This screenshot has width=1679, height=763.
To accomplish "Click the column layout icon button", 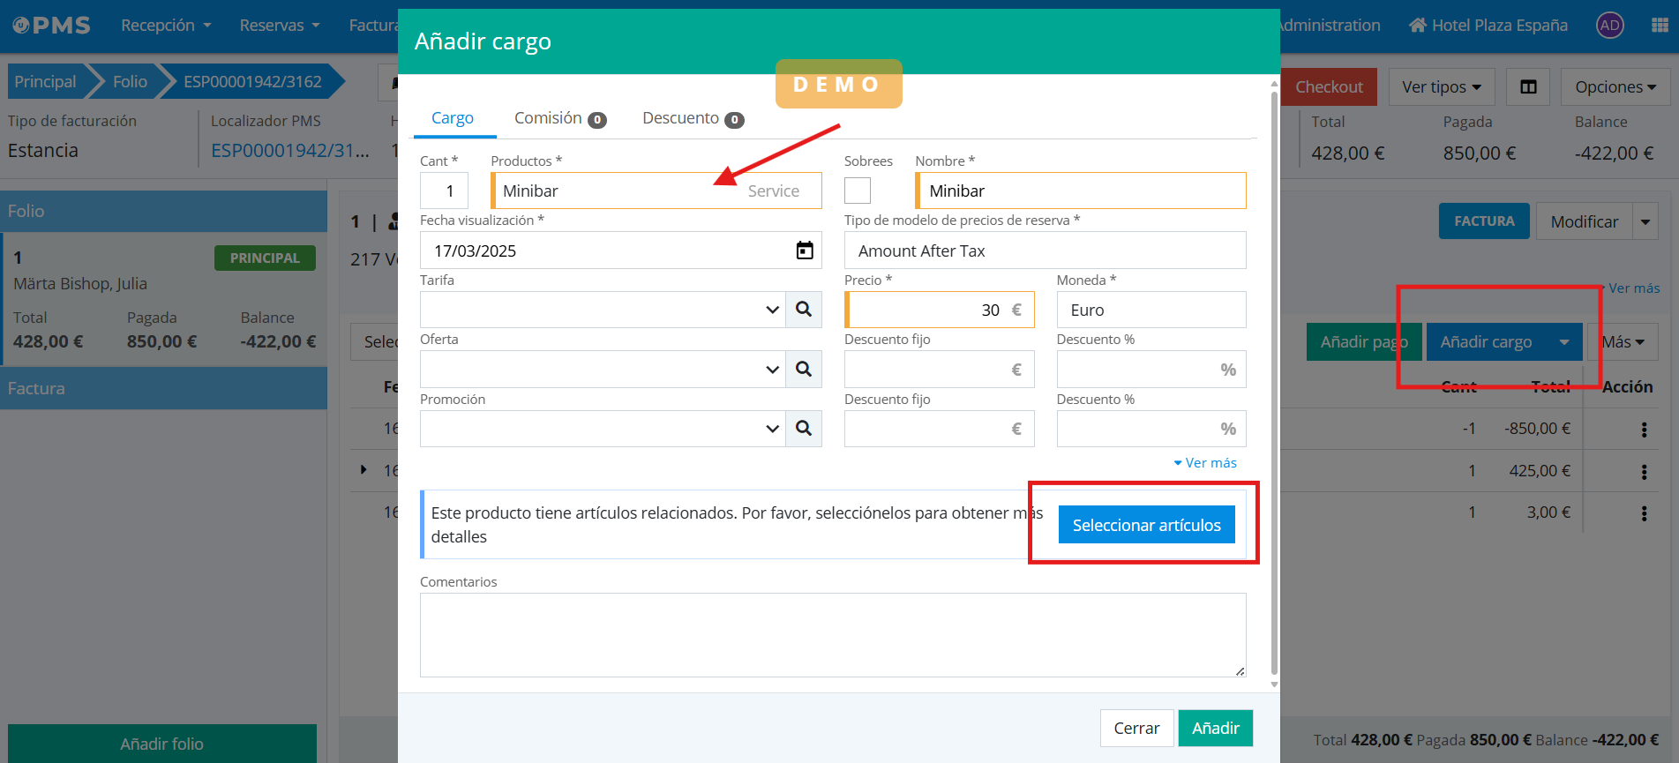I will point(1528,87).
